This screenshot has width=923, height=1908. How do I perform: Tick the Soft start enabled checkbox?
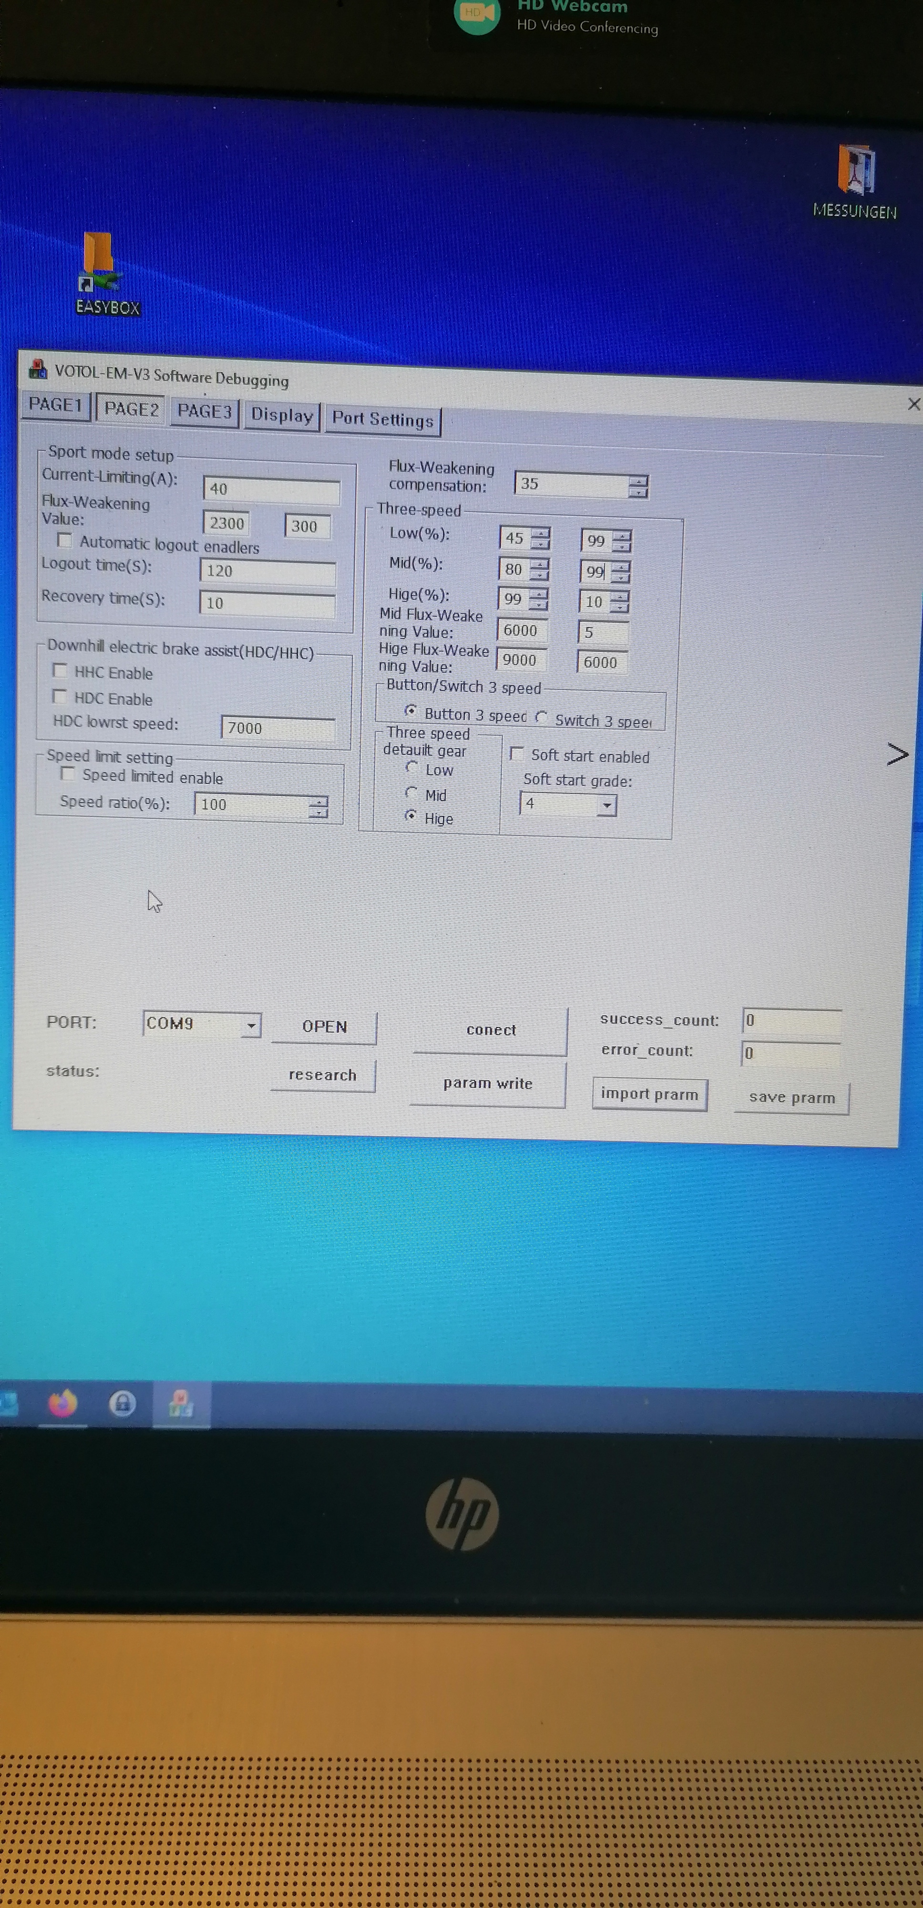coord(517,753)
